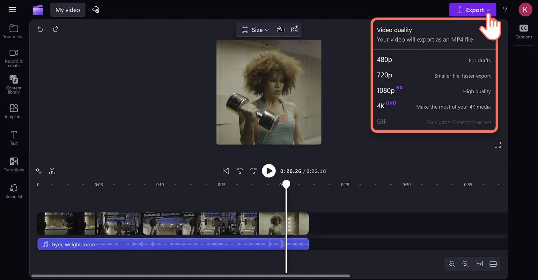The height and width of the screenshot is (280, 538).
Task: Open the help question mark
Action: point(505,10)
